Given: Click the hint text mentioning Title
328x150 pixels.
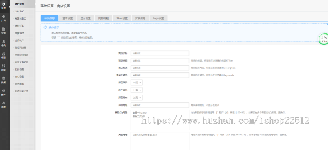Looking at the screenshot, I should [212, 60].
